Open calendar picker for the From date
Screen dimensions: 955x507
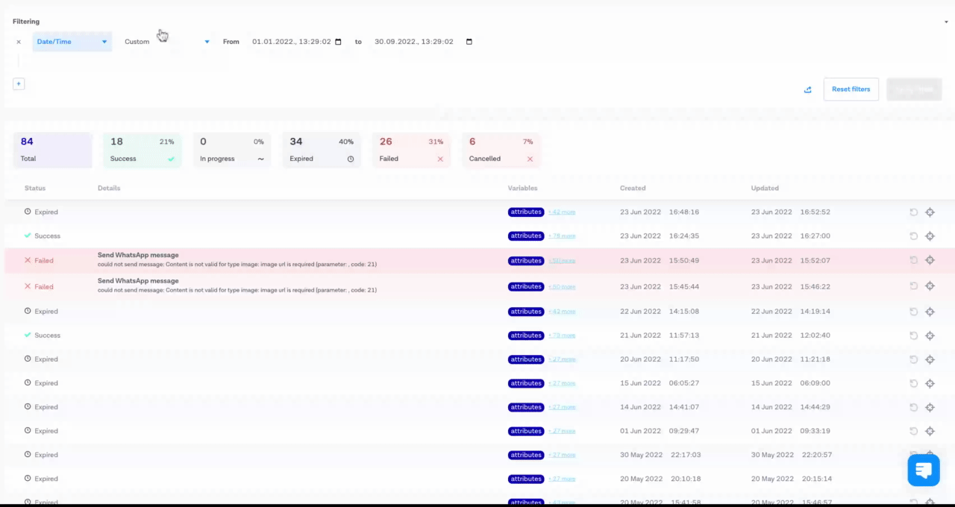(338, 42)
